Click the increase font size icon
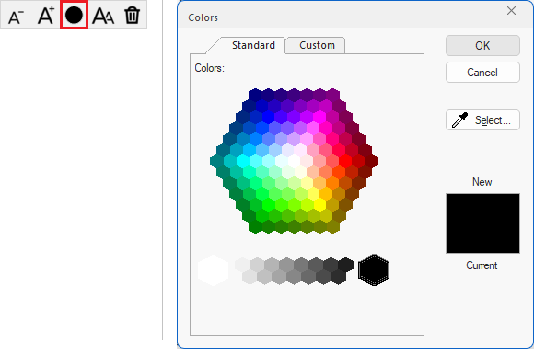The width and height of the screenshot is (534, 349). pos(46,16)
